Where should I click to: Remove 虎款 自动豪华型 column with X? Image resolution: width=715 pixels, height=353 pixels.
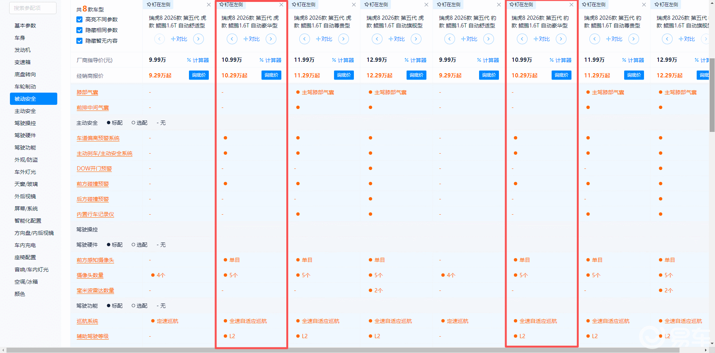pos(281,5)
